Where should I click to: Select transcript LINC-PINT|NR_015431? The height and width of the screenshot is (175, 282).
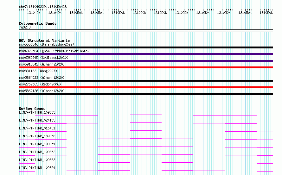37,128
